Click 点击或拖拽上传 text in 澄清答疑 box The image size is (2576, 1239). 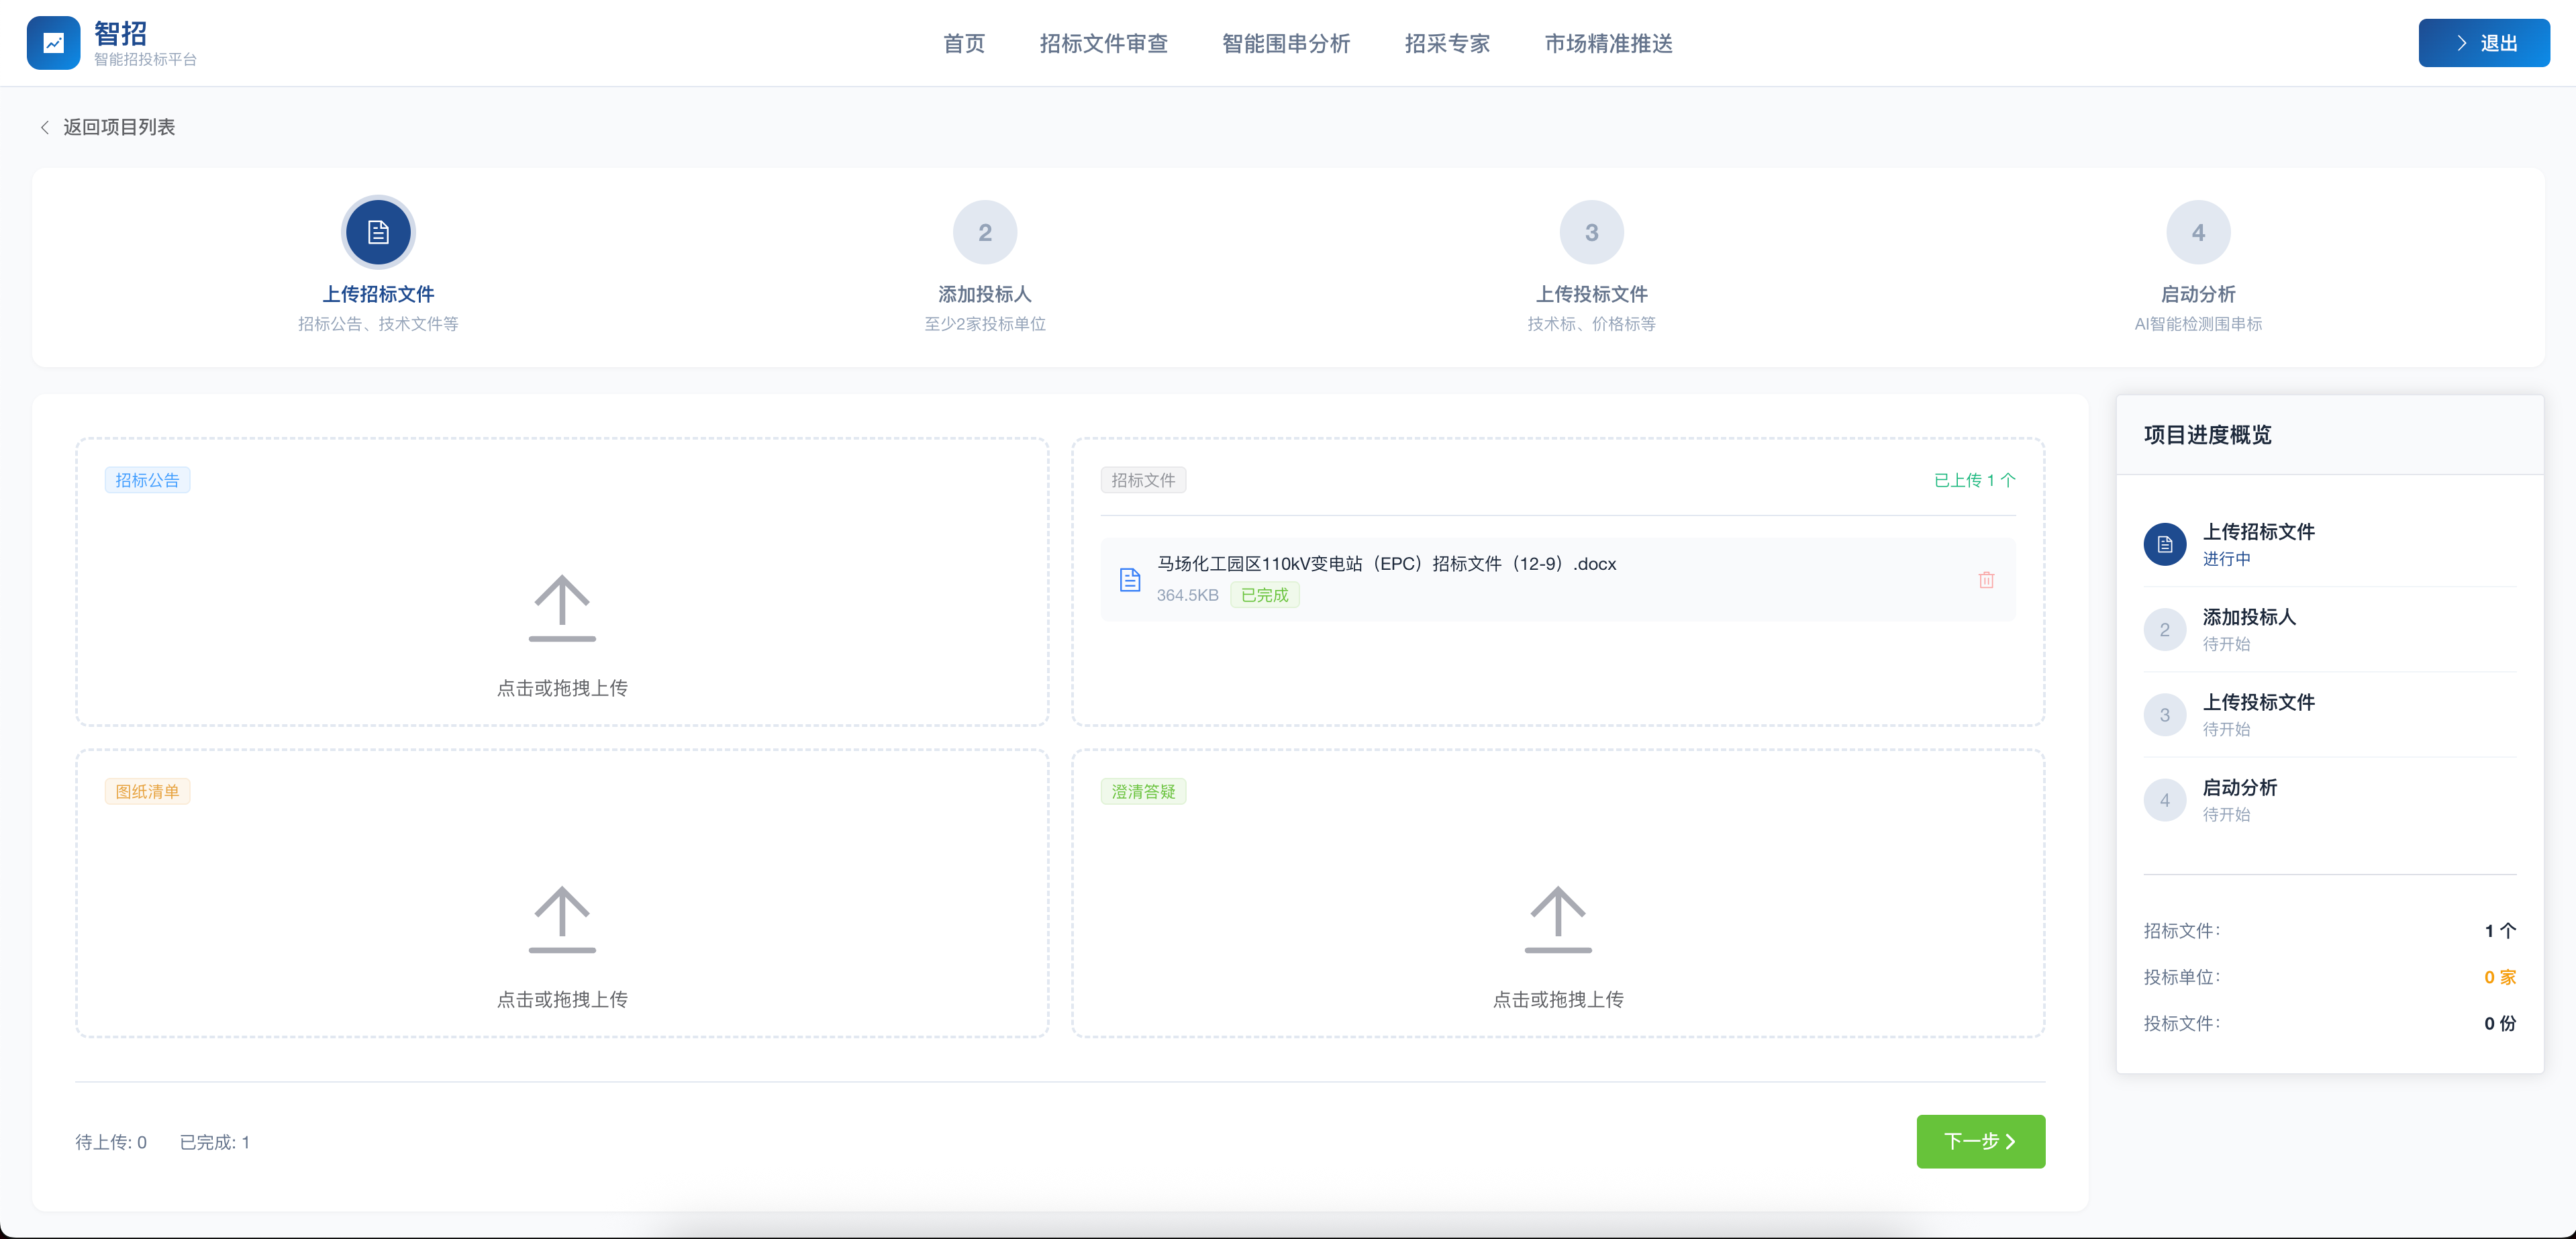1558,999
